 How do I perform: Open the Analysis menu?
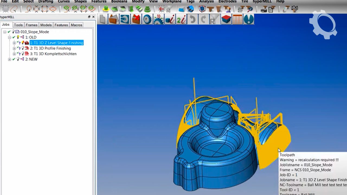click(x=206, y=2)
